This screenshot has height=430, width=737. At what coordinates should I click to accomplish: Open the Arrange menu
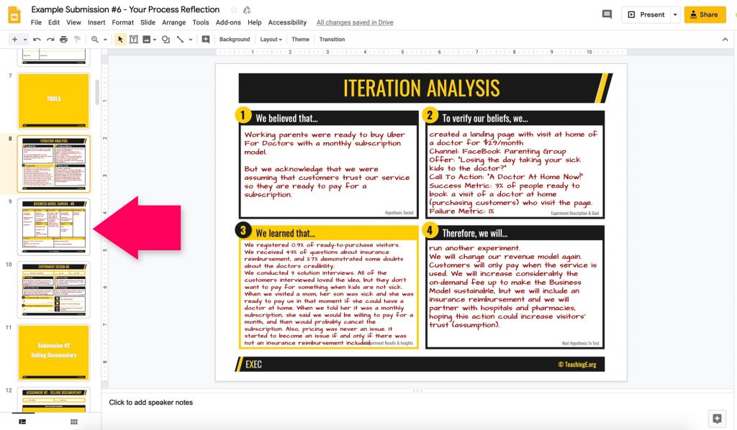(174, 22)
